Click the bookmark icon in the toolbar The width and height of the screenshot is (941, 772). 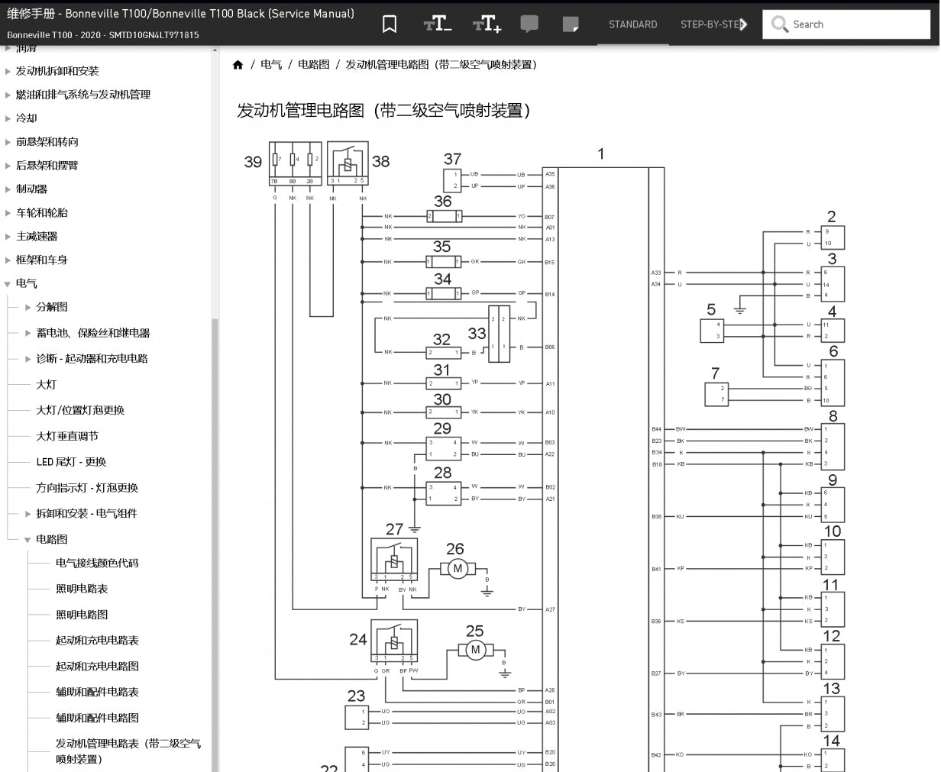click(x=390, y=24)
